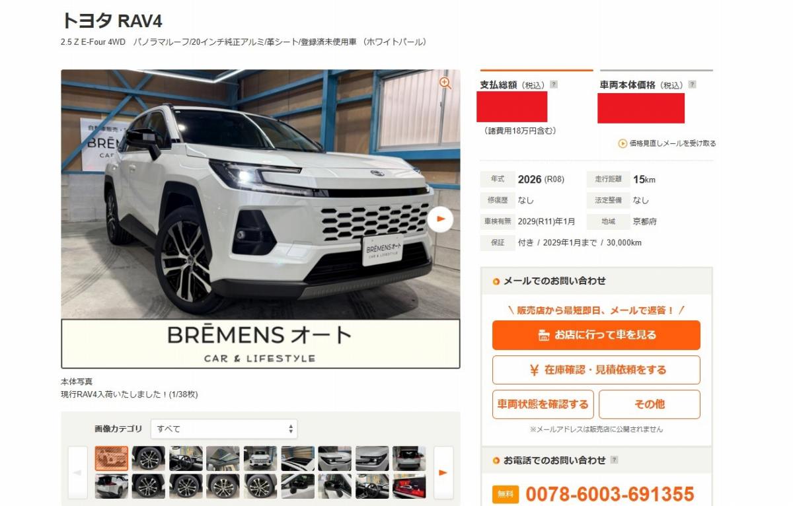Click the magnifier zoom icon on the main photo
The width and height of the screenshot is (793, 506).
click(x=445, y=83)
